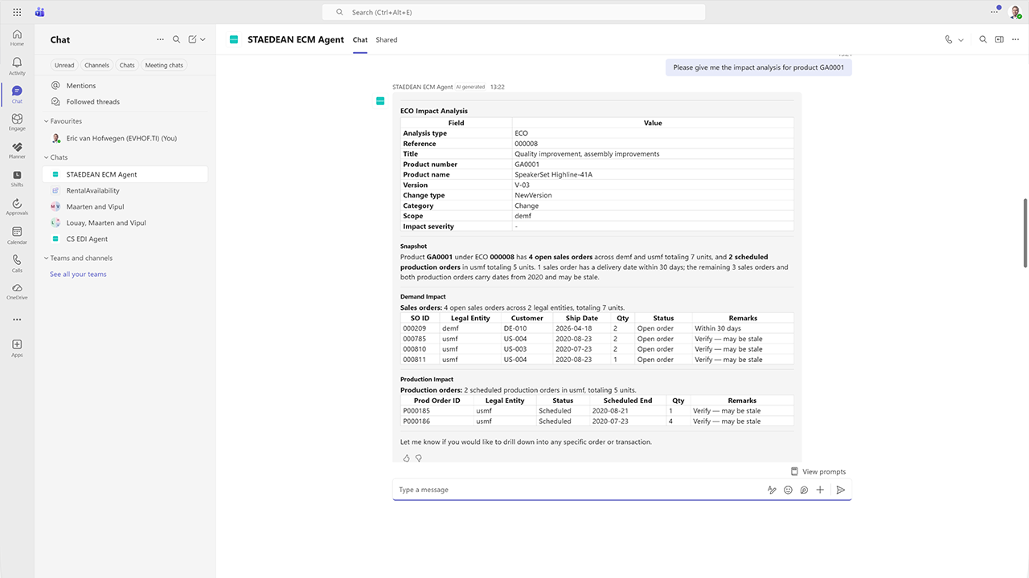Open Settings and more in title bar
Screen dimensions: 1029x578
coord(994,12)
